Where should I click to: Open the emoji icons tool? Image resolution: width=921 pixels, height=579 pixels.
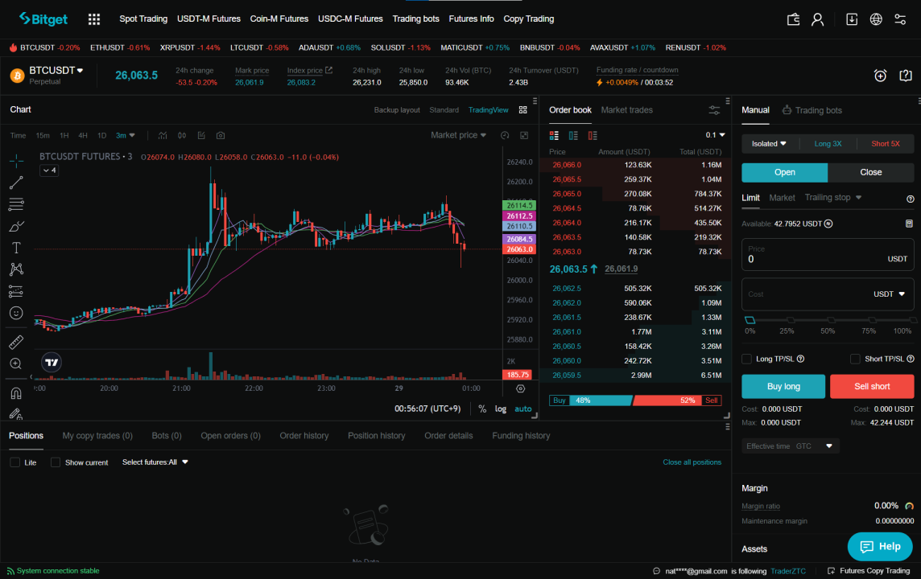16,313
